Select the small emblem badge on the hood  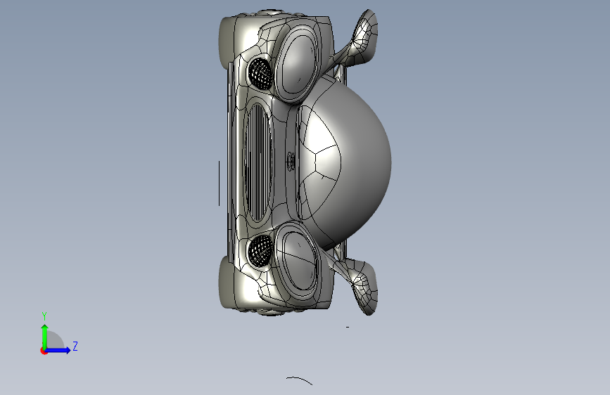click(291, 162)
